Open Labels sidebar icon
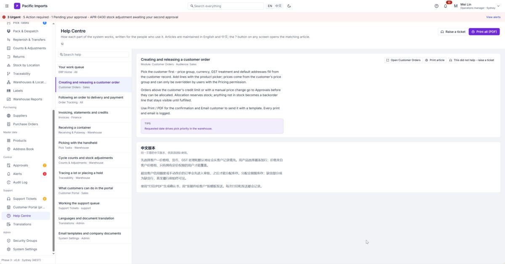 (9, 91)
